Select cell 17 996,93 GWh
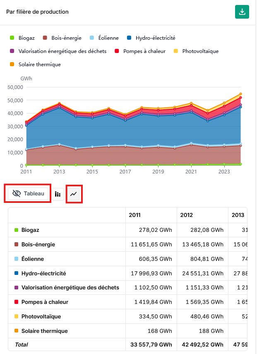This screenshot has width=257, height=354. click(x=151, y=273)
